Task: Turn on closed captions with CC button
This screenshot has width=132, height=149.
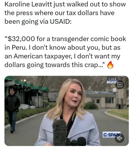Action: pos(120,85)
